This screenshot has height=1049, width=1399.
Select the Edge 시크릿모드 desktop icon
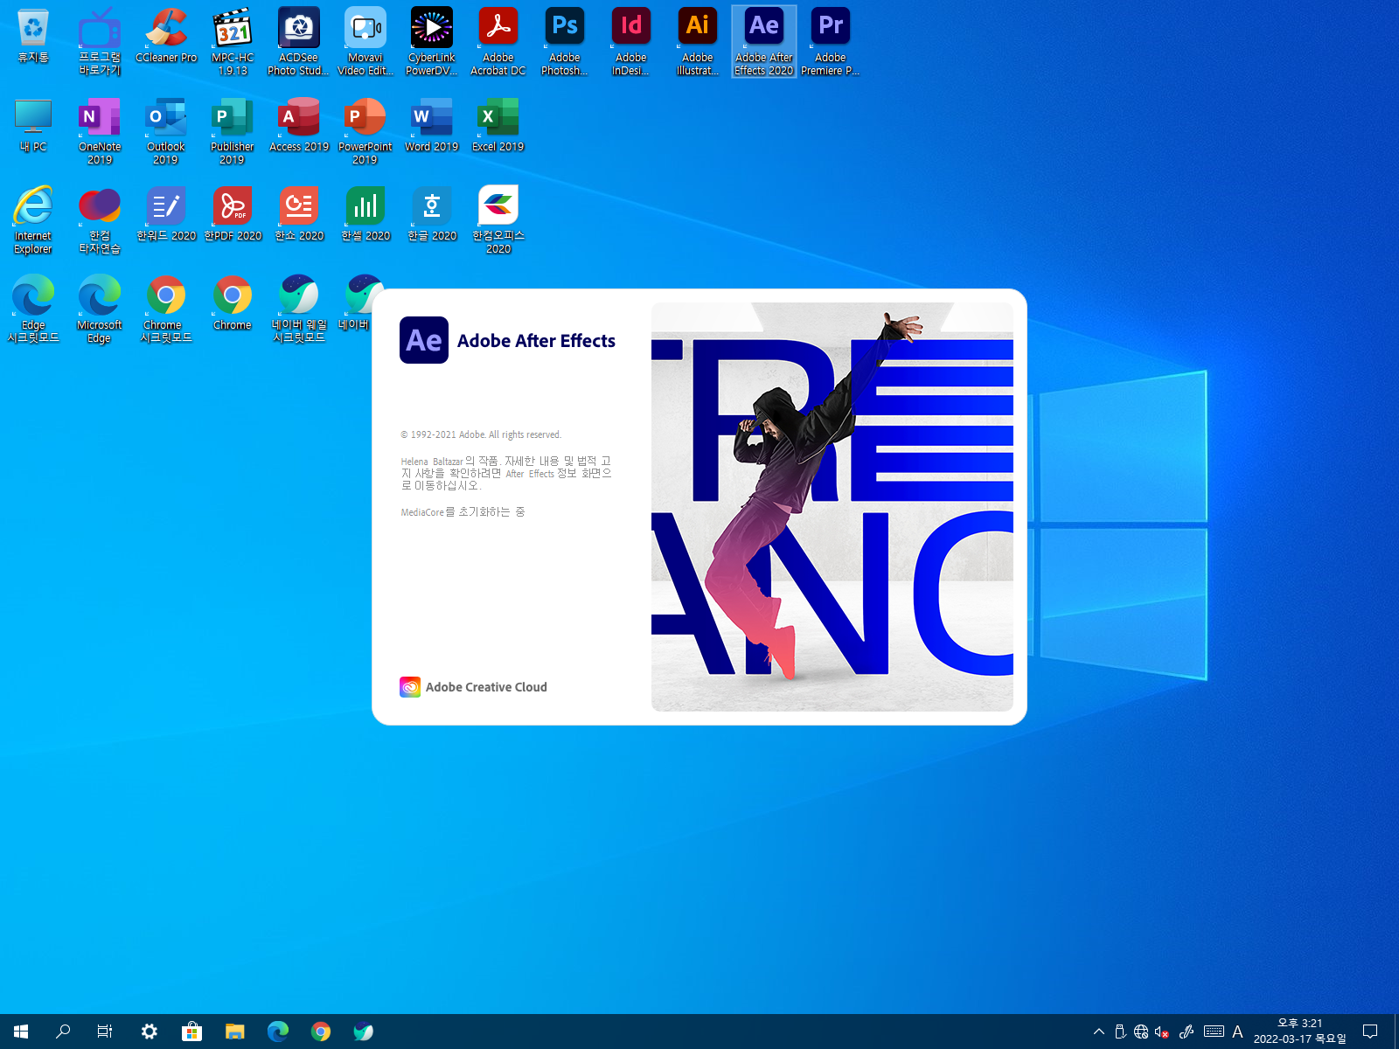(33, 309)
